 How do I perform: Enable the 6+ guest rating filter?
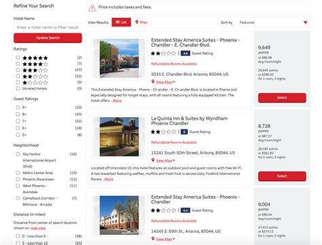tap(18, 128)
